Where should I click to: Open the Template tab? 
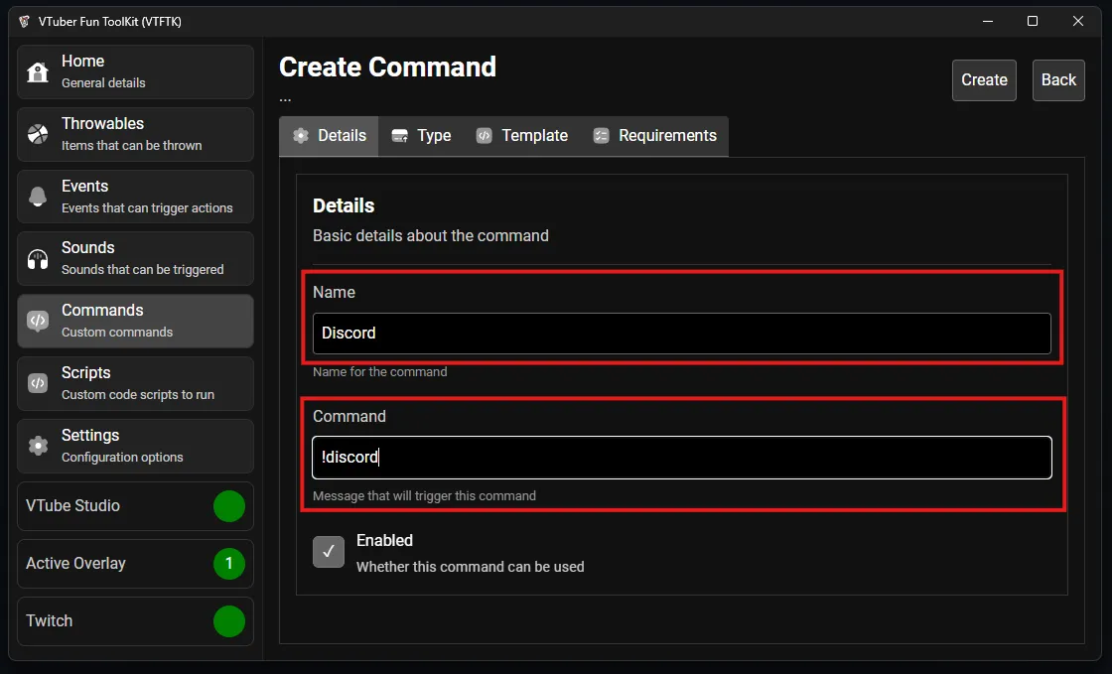(x=521, y=136)
